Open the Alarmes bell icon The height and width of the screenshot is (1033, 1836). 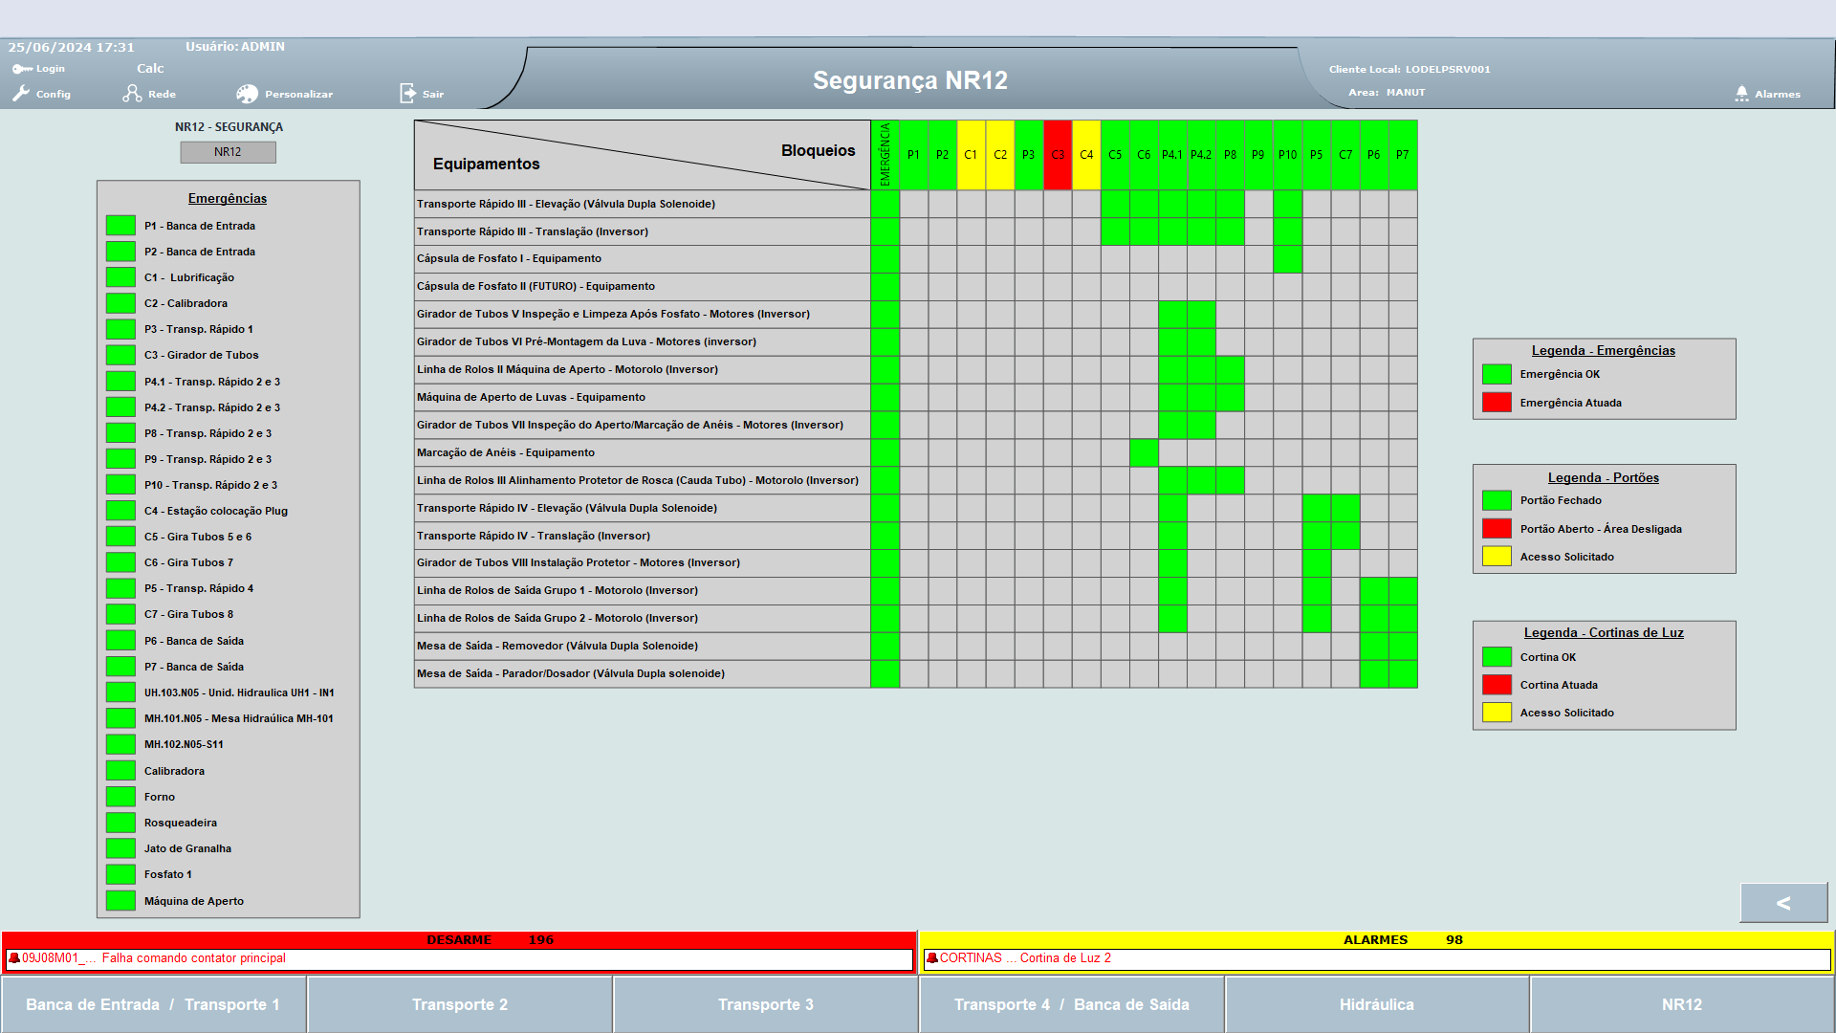pos(1741,94)
